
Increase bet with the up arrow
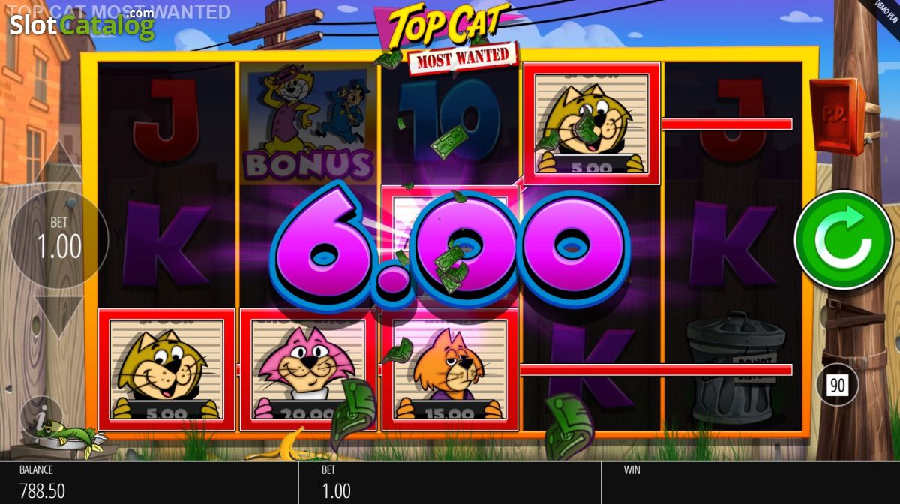pos(59,164)
